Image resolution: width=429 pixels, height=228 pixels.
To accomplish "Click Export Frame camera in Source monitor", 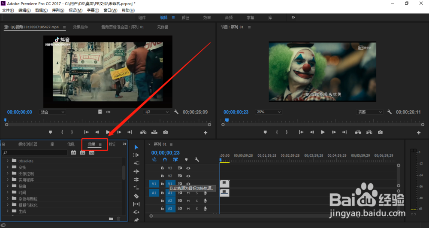I will point(166,132).
